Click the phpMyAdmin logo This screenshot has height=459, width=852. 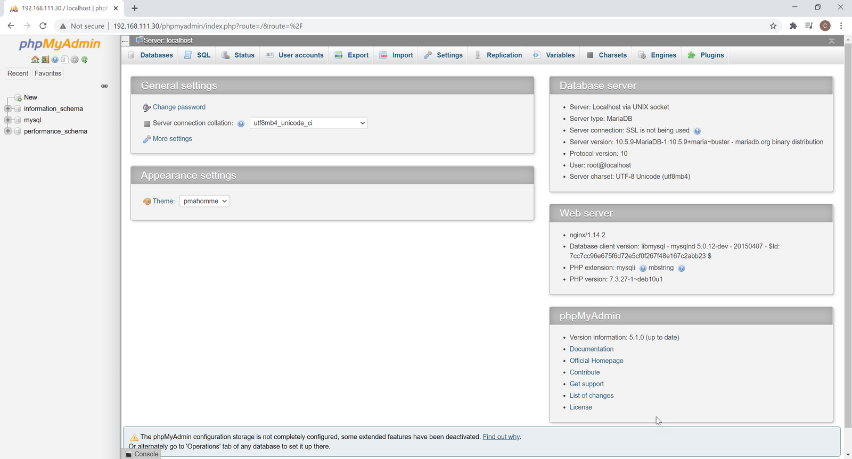point(60,44)
